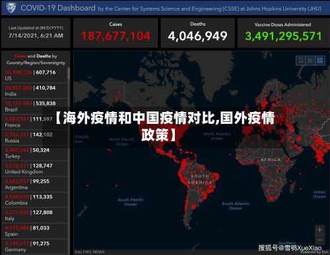Select the Turkey row in country list
This screenshot has height=255, width=330.
coord(34,153)
